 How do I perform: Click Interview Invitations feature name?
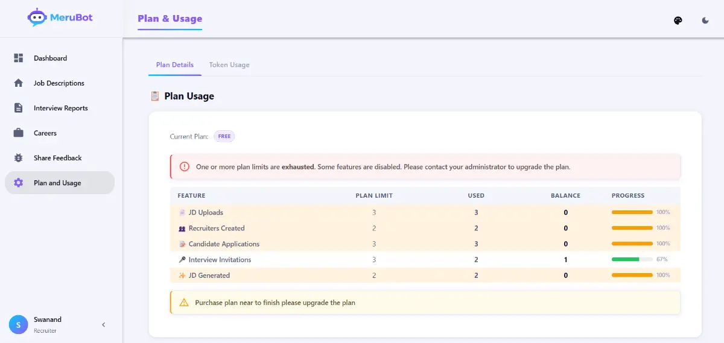(220, 260)
